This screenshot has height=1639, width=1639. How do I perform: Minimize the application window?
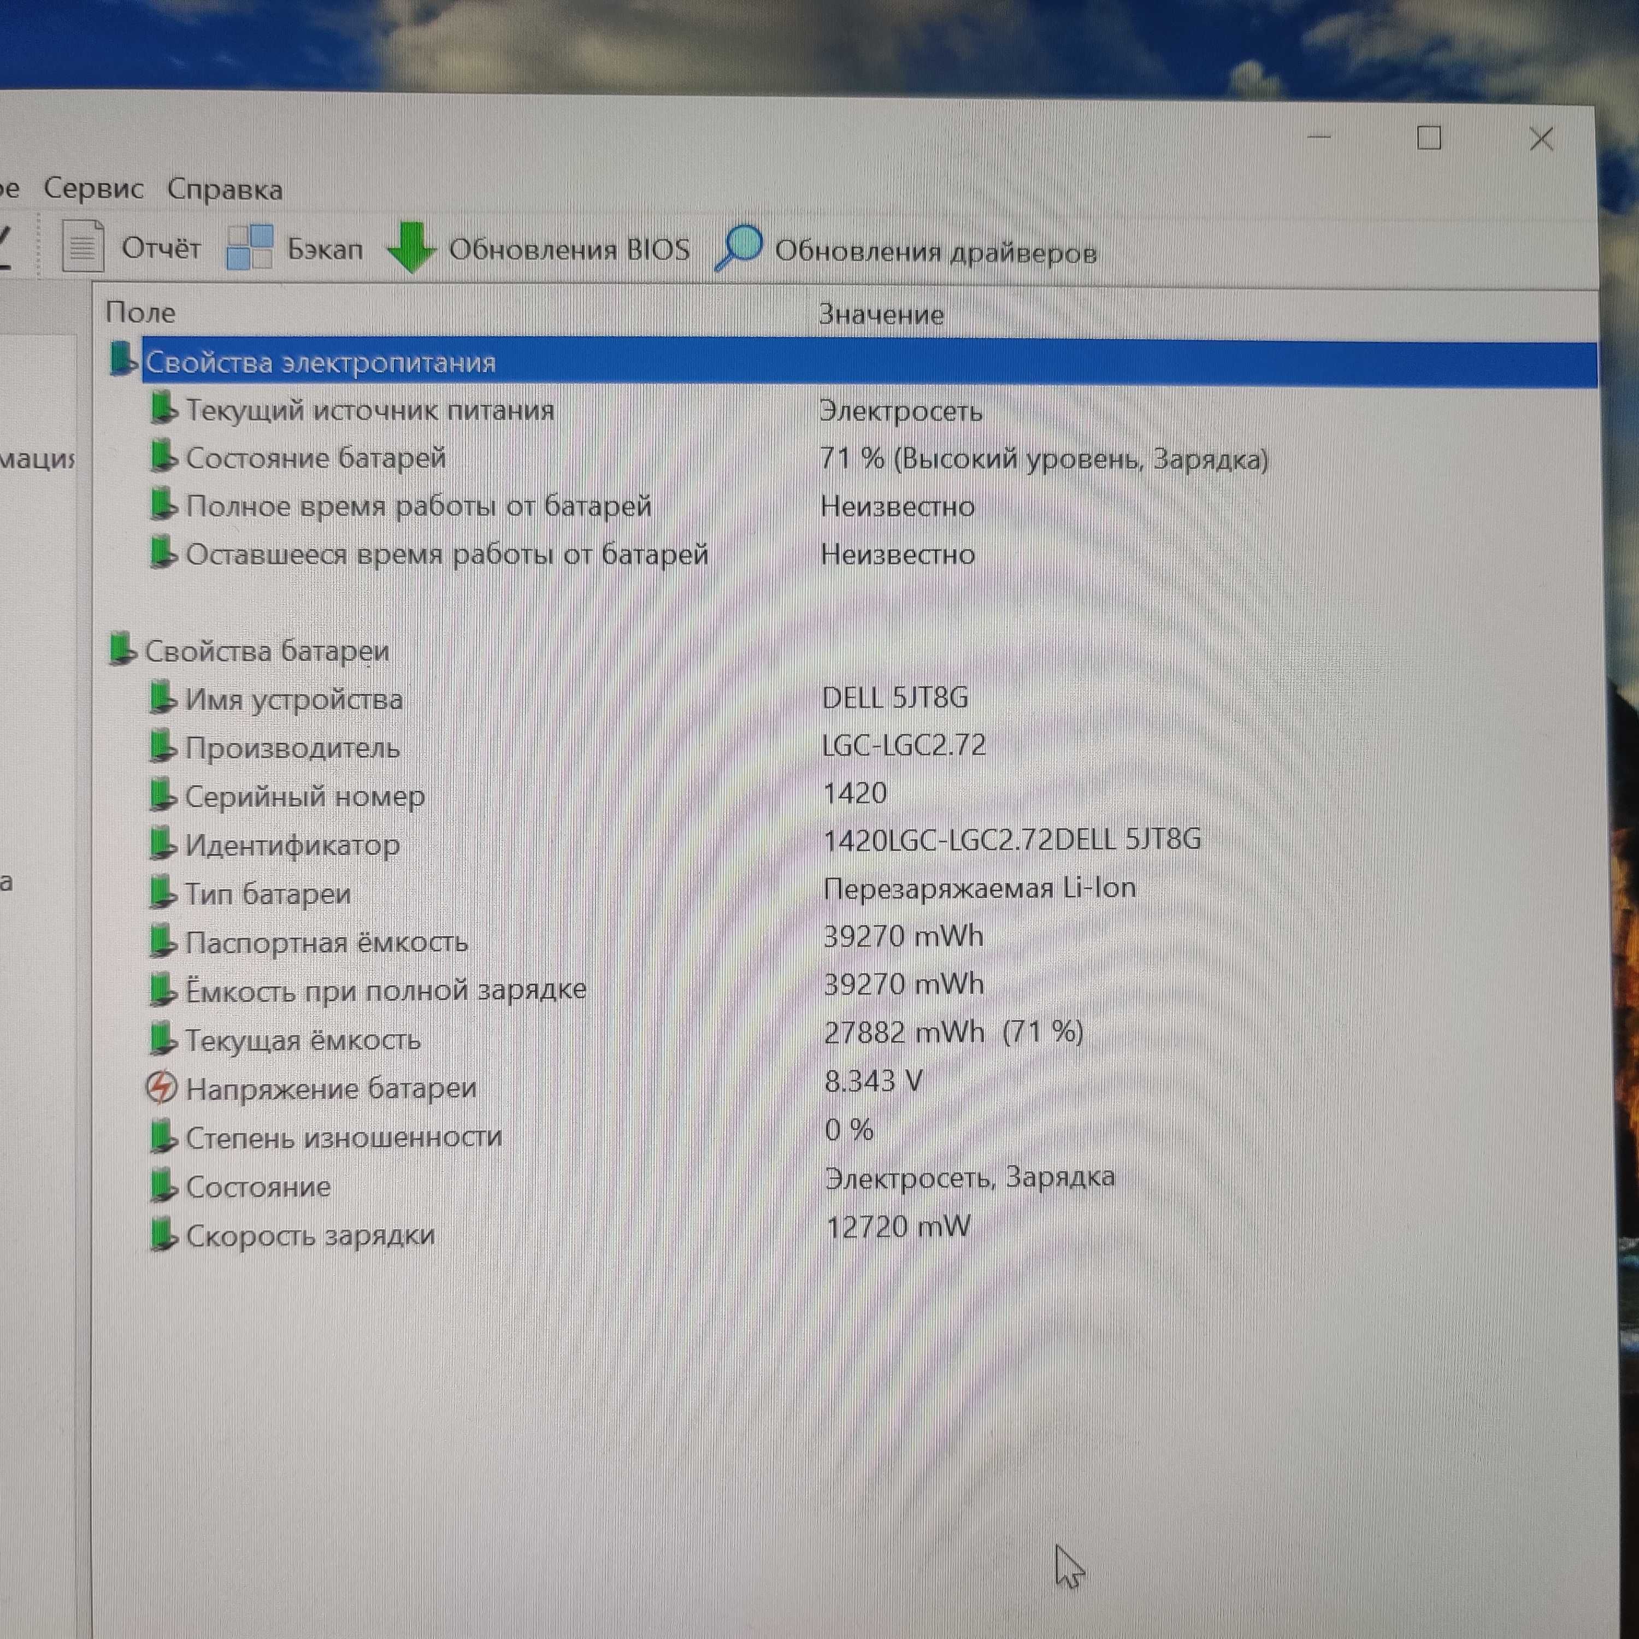pos(1320,137)
